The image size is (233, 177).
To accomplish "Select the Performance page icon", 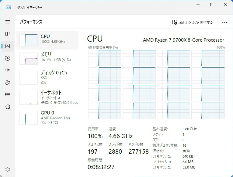I will (8, 46).
